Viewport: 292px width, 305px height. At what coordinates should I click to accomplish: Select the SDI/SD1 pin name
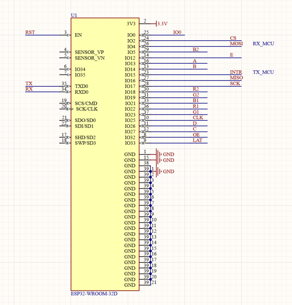click(x=84, y=126)
